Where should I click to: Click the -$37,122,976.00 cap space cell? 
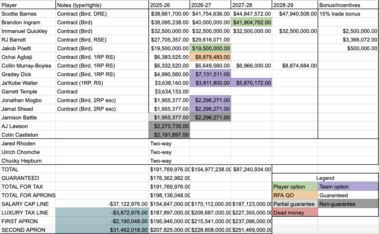tap(102, 204)
